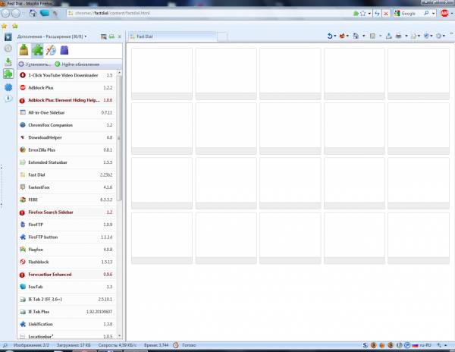Screen dimensions: 455x352
Task: Select the FasterFox extension
Action: pyautogui.click(x=67, y=187)
